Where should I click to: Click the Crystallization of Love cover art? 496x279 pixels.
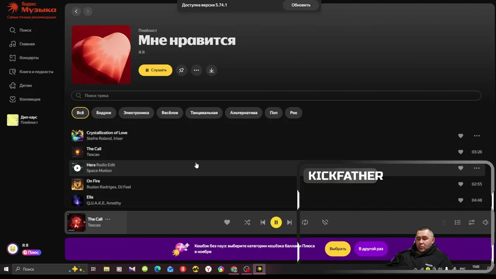pos(77,136)
